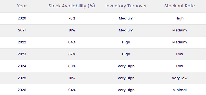Select the Stock Availability (%) header
The width and height of the screenshot is (206, 95).
[72, 6]
